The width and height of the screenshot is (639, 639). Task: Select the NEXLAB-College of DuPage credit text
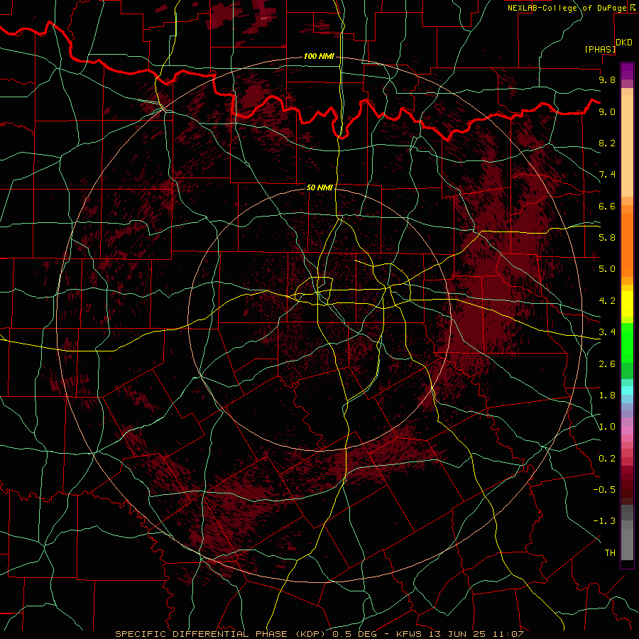[x=567, y=8]
